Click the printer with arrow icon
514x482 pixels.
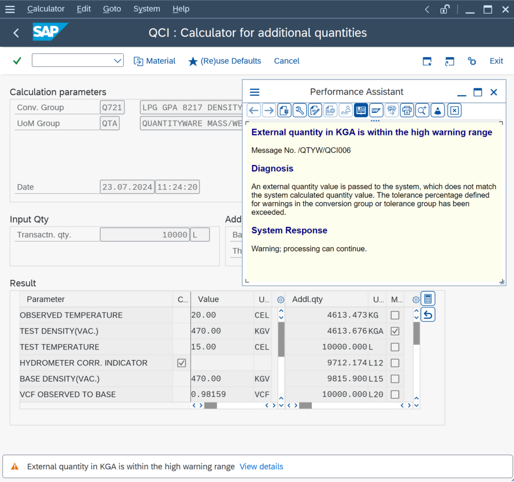click(392, 110)
